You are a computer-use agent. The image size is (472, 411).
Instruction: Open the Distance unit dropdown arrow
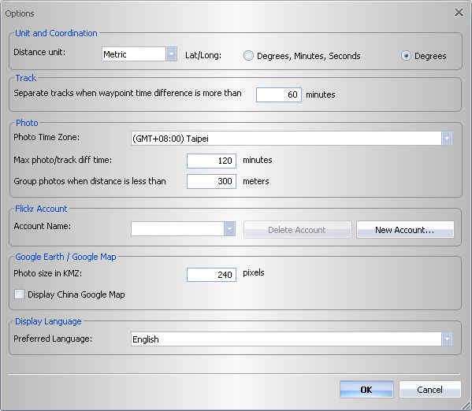click(171, 54)
